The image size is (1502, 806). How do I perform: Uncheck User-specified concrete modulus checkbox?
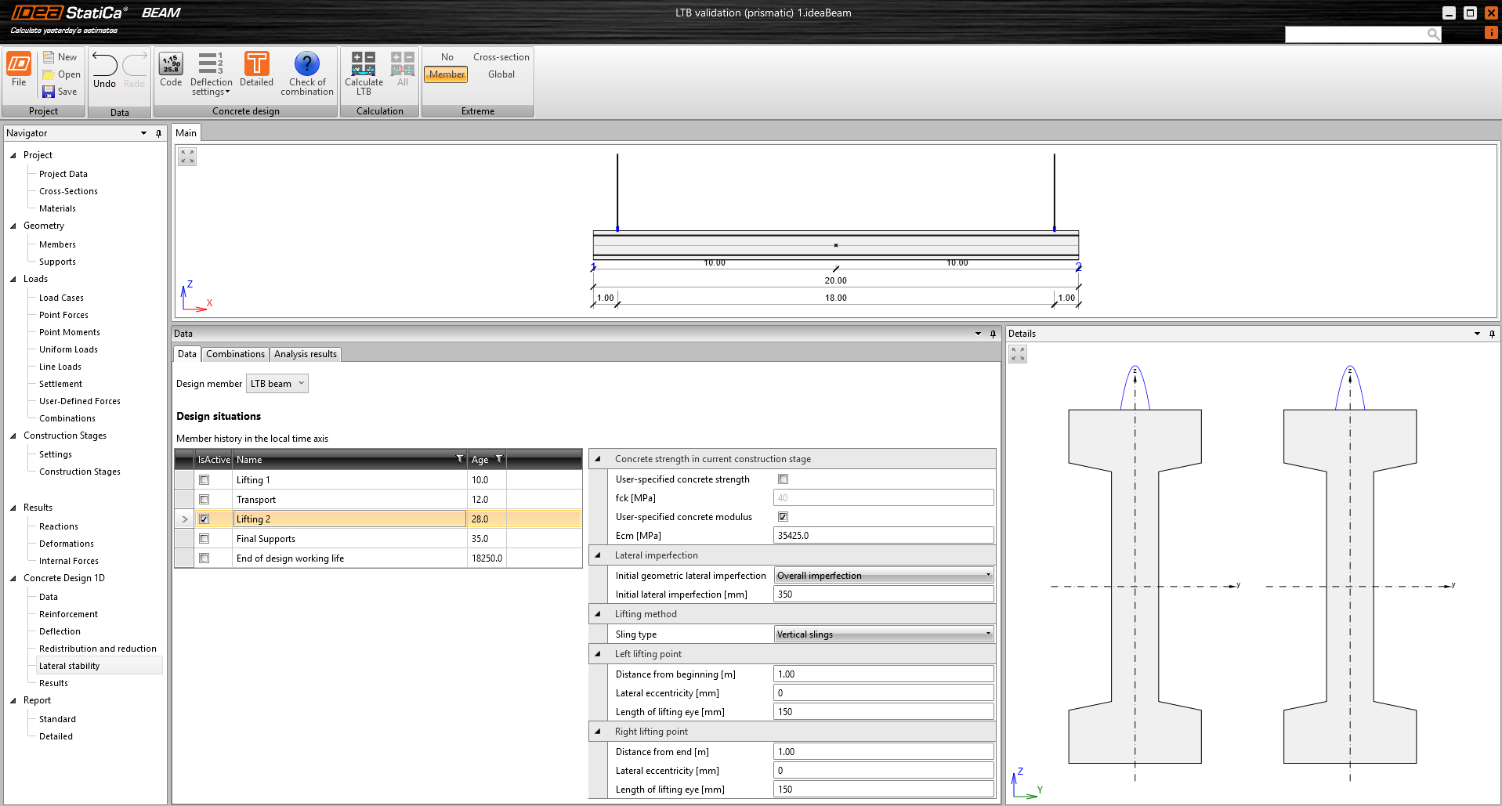click(783, 517)
